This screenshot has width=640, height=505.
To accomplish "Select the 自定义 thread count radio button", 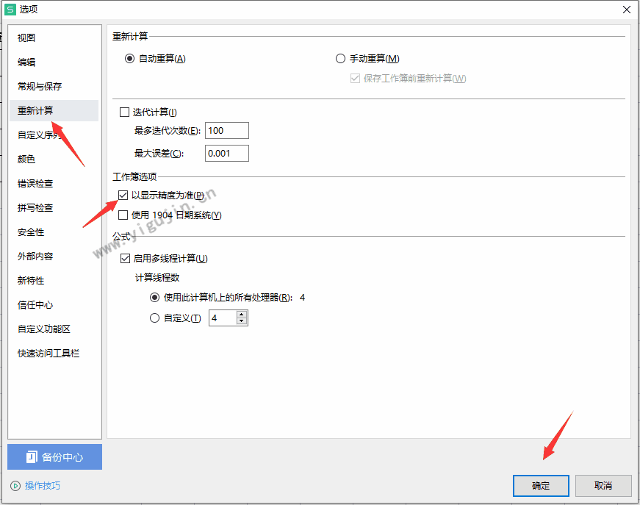I will tap(154, 318).
